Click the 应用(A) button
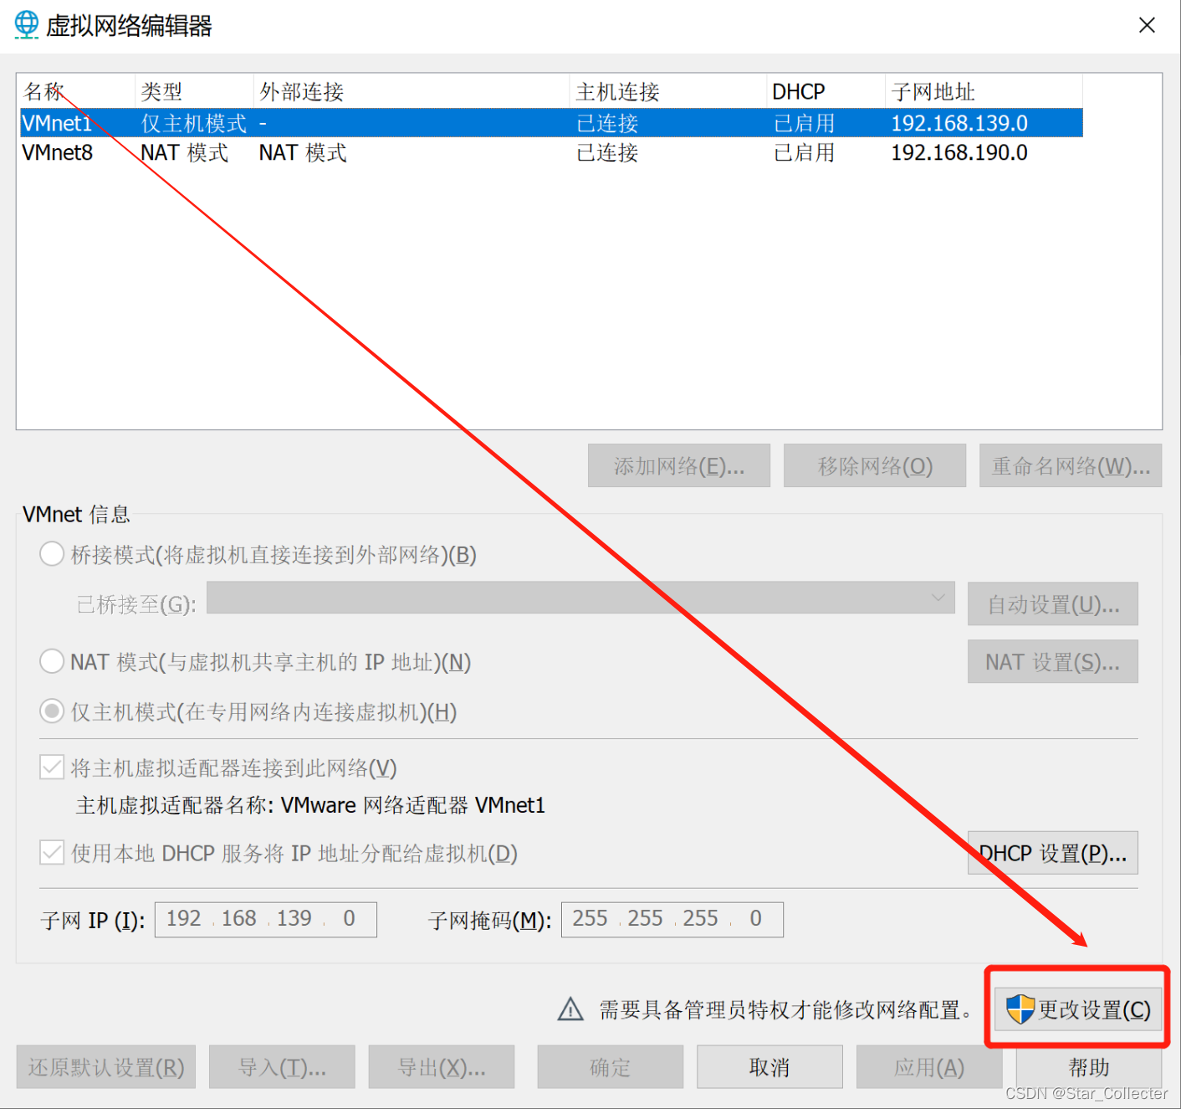Viewport: 1181px width, 1109px height. (x=929, y=1067)
